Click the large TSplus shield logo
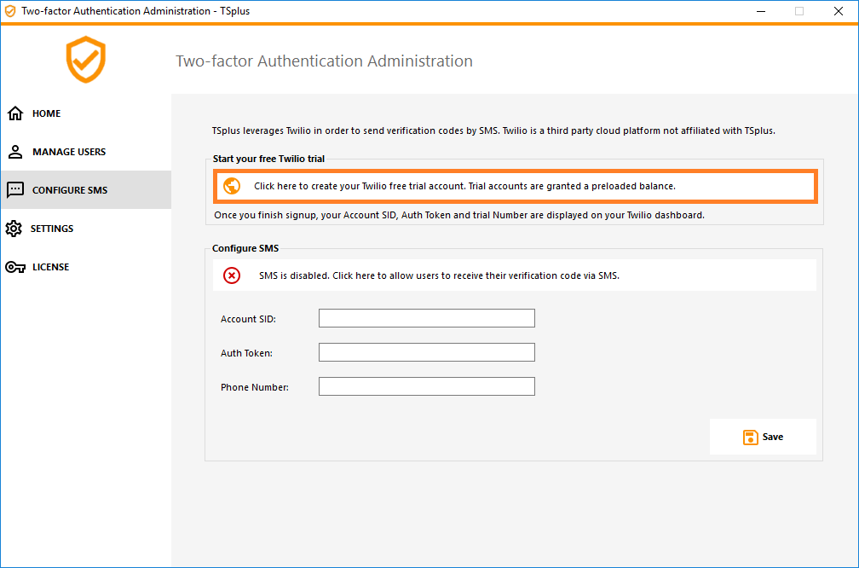859x568 pixels. pyautogui.click(x=85, y=60)
